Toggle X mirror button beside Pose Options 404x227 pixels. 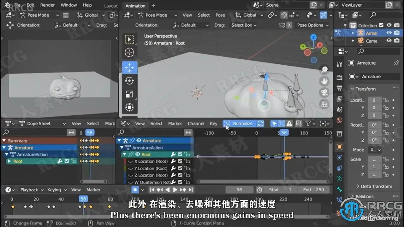pyautogui.click(x=289, y=25)
